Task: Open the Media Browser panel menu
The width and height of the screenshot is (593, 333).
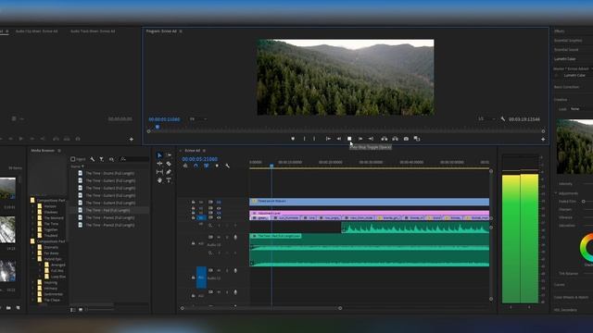Action: tap(59, 151)
